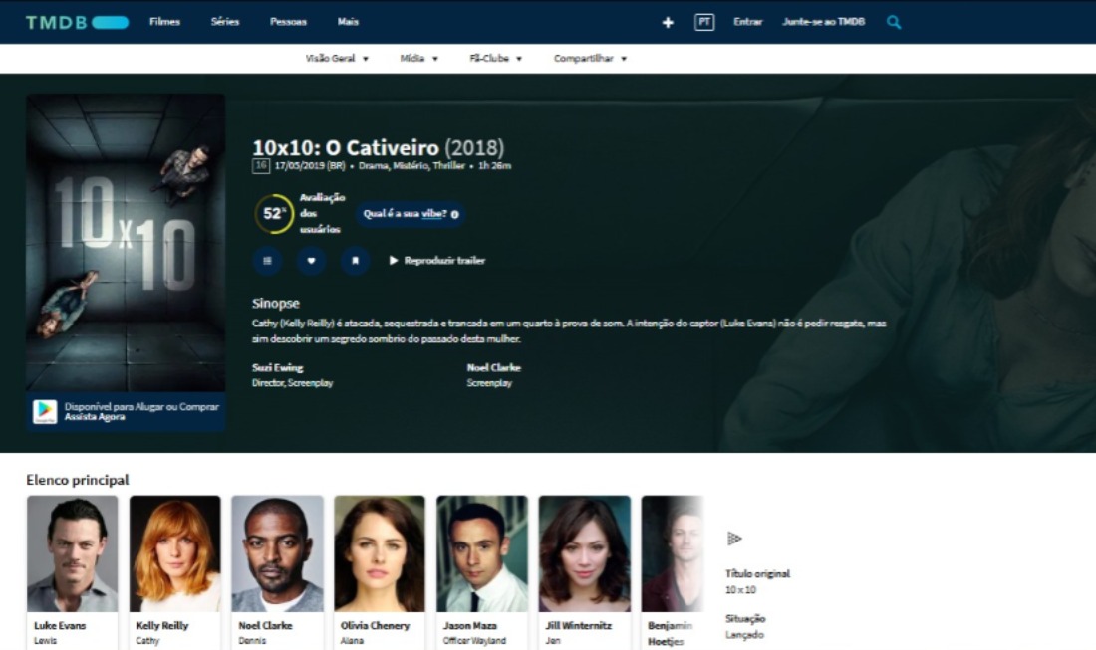Click the Google Play store icon
The image size is (1096, 650).
(x=45, y=411)
